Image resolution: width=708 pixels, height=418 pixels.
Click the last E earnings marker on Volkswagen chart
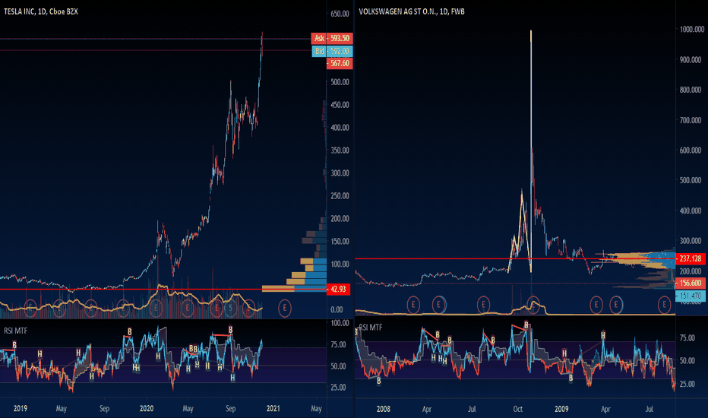pos(664,305)
